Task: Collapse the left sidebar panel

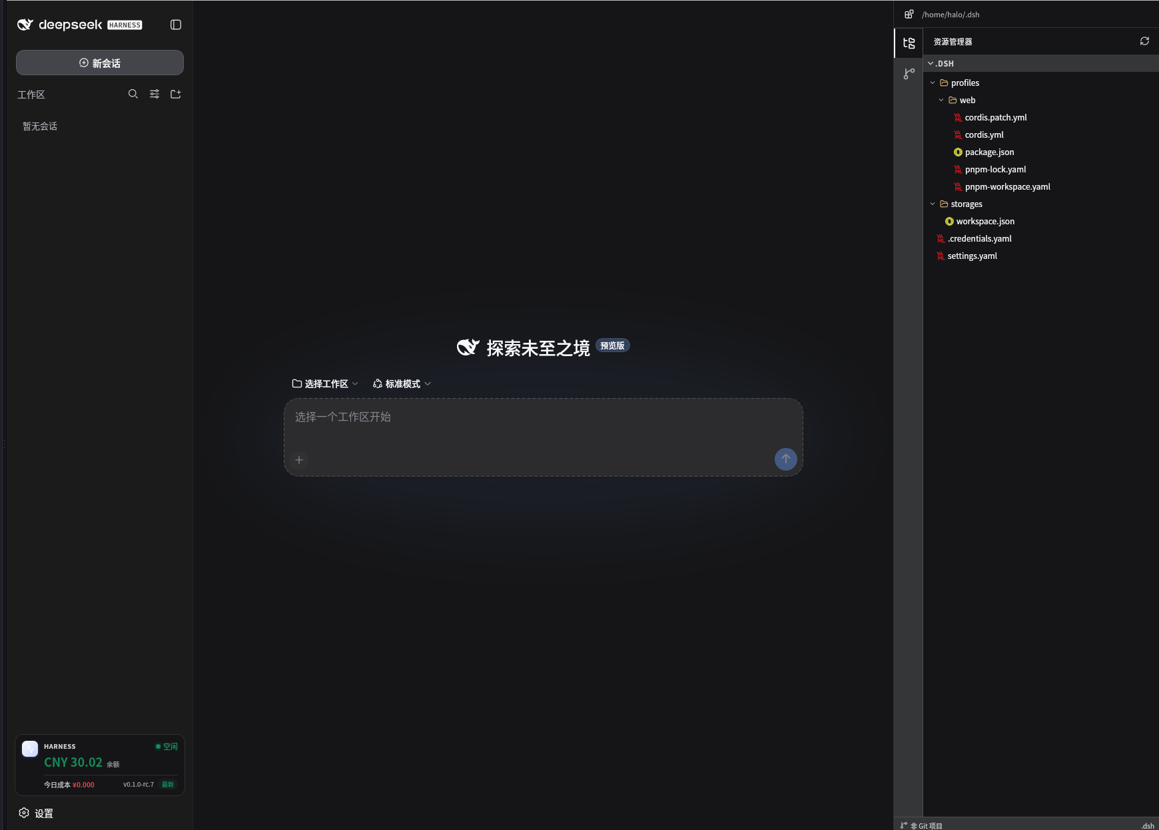Action: pyautogui.click(x=176, y=25)
